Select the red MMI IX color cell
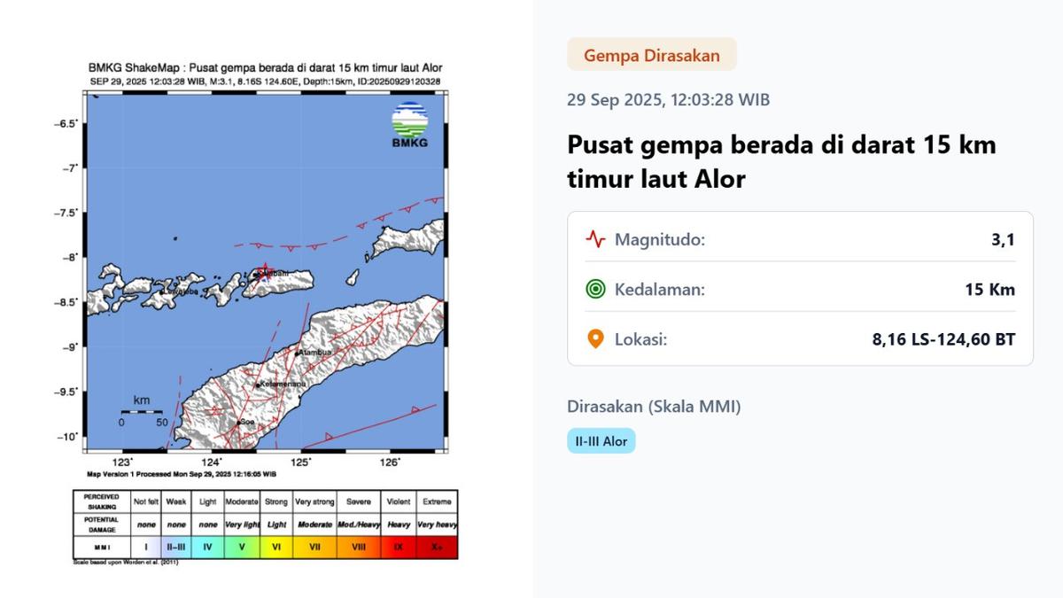Screen dimensions: 1063x598 (x=398, y=548)
